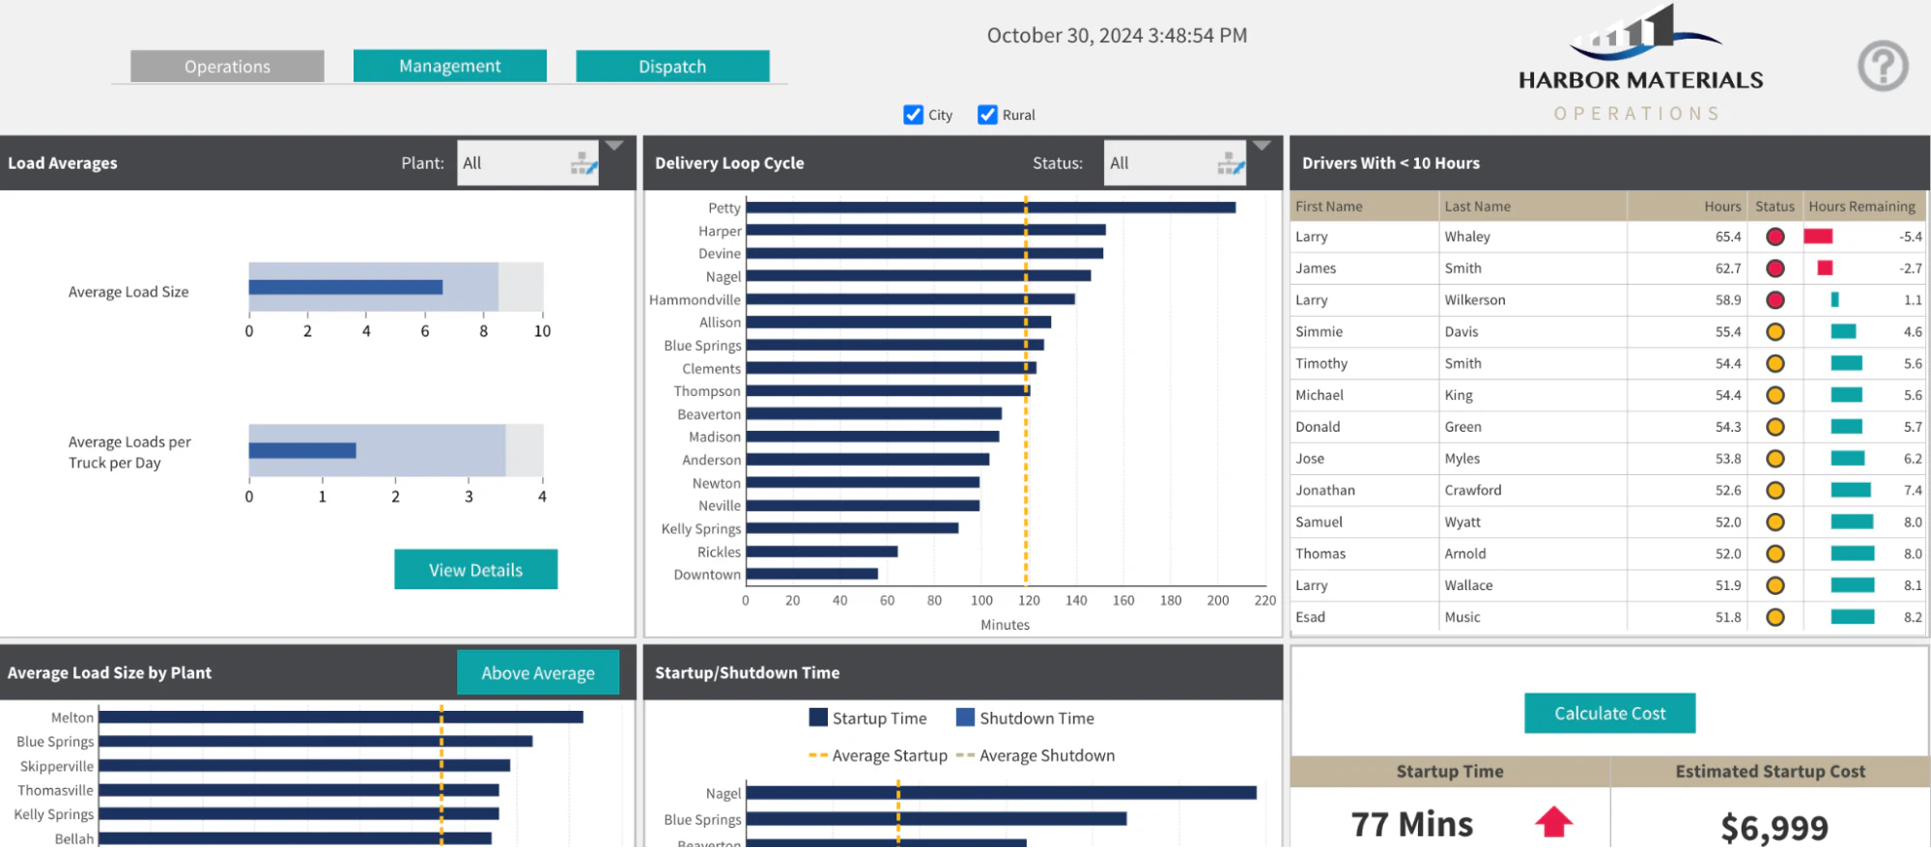
Task: Click yellow status circle for Simmie Davis
Action: point(1775,332)
